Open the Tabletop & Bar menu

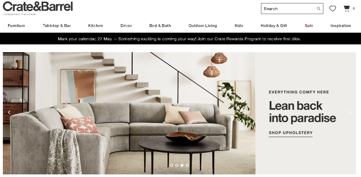57,26
